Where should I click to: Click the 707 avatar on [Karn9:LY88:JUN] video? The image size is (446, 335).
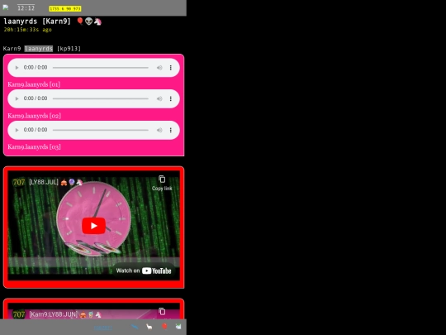pyautogui.click(x=19, y=314)
